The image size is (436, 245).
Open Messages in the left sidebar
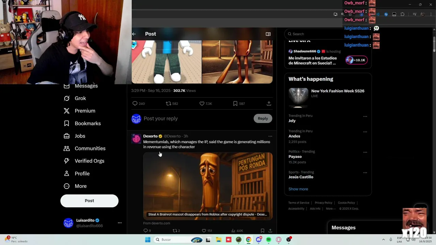pos(81,86)
